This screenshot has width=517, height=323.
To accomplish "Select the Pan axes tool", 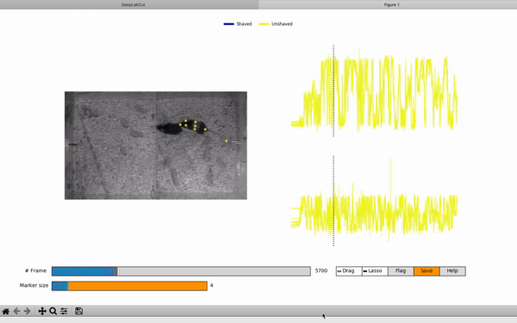I will (42, 311).
